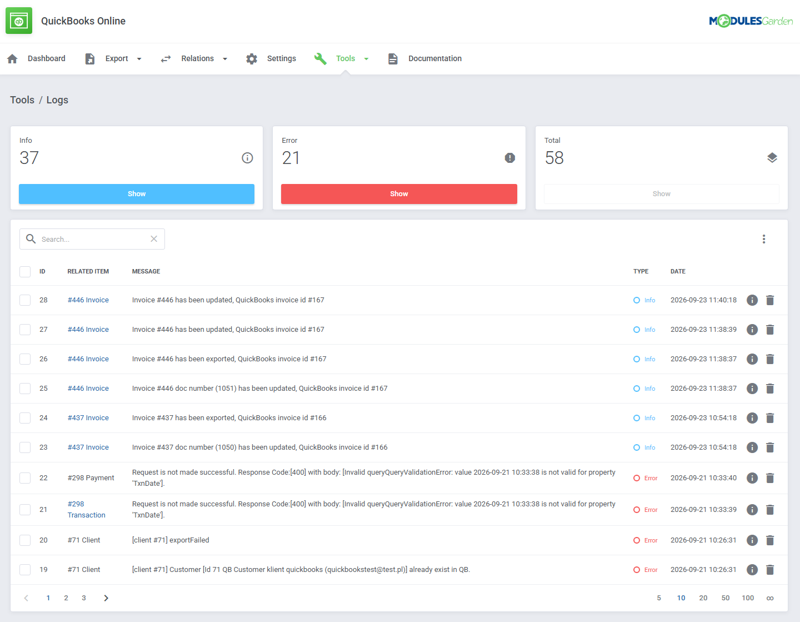Image resolution: width=800 pixels, height=622 pixels.
Task: Click the Search logs input field
Action: (92, 239)
